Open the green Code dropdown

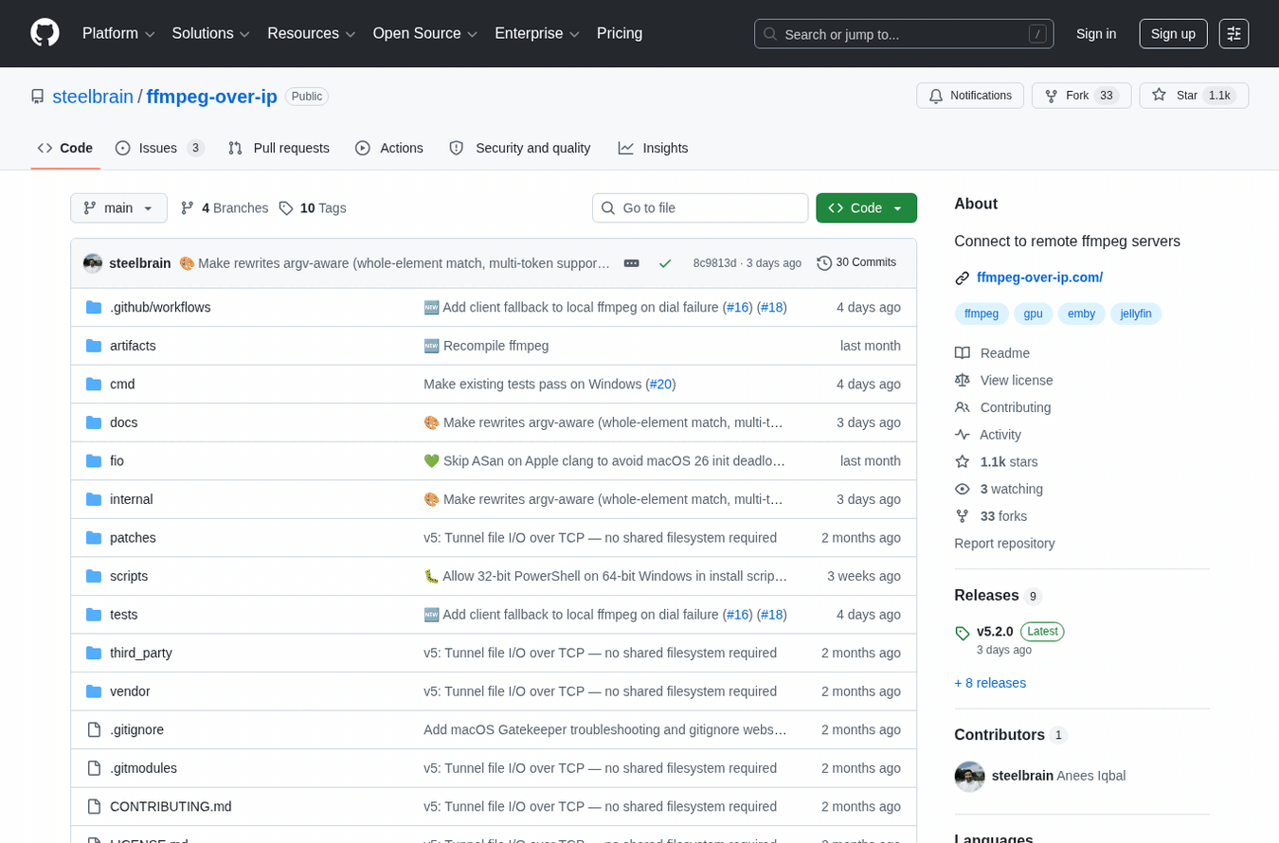(x=866, y=208)
